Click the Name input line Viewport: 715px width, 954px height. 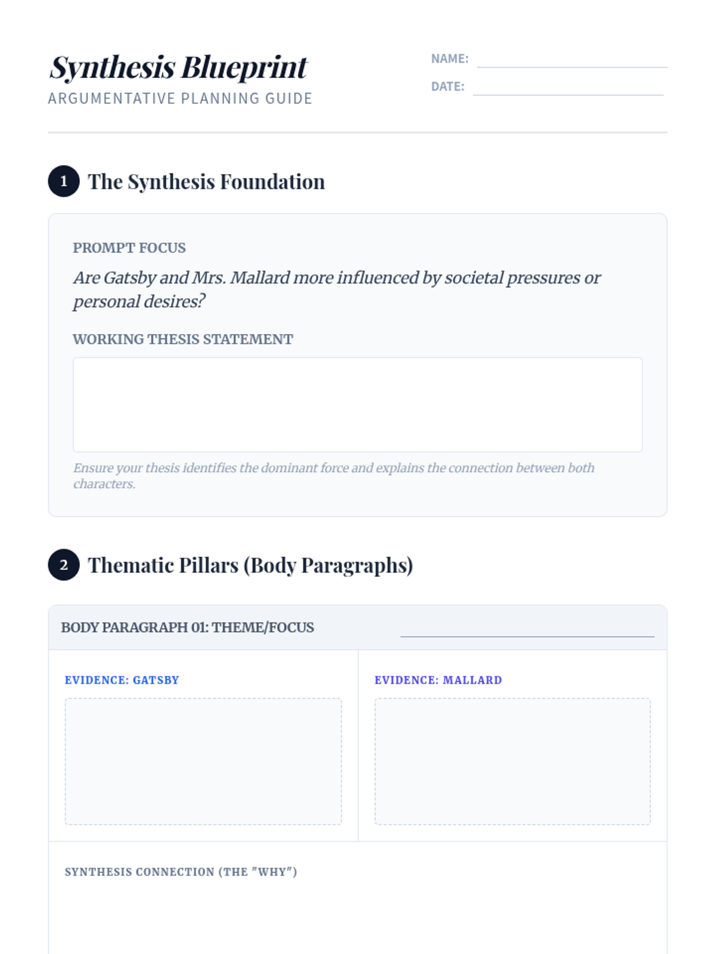click(571, 60)
